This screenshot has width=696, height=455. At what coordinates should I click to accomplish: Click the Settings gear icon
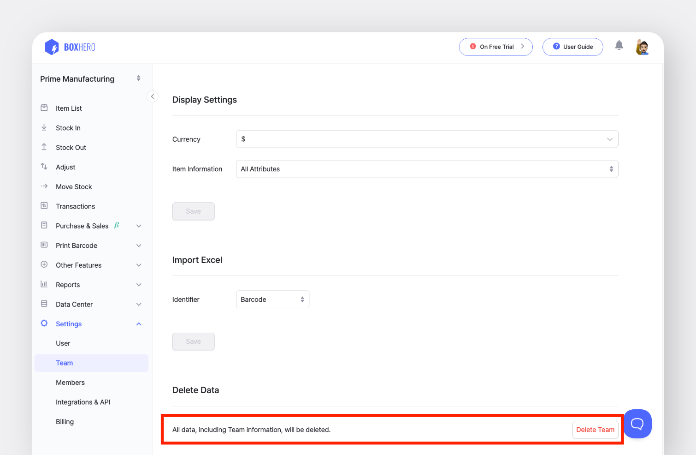click(44, 323)
